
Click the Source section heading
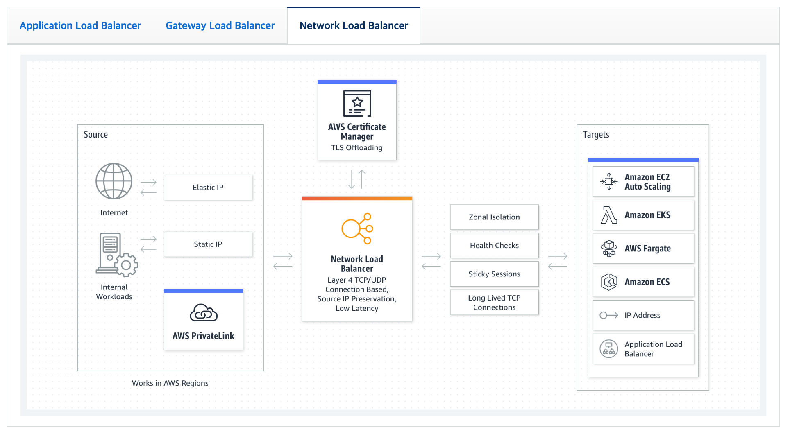[96, 134]
